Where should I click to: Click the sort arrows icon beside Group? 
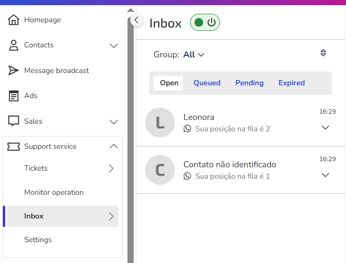(x=323, y=53)
